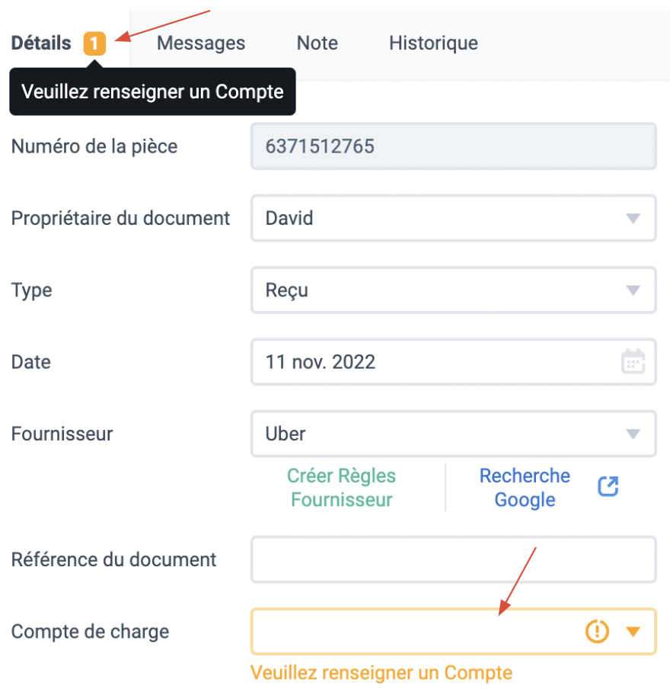Expand the Propriétaire du document dropdown arrow
The image size is (670, 689).
pos(633,219)
